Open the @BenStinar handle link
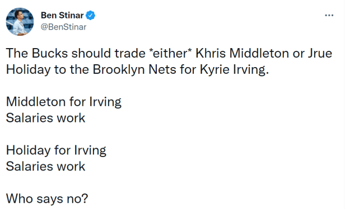Viewport: 359px width, 209px height. click(x=63, y=27)
